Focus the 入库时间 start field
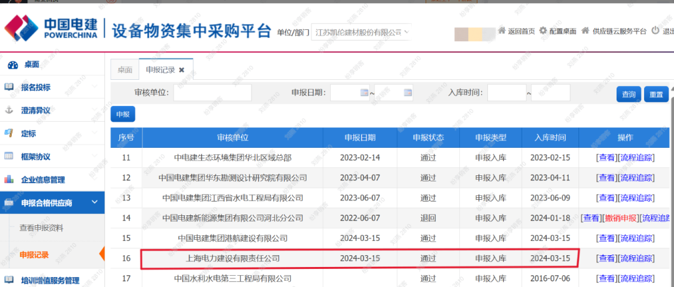Screen dimensions: 674x287 coord(507,92)
